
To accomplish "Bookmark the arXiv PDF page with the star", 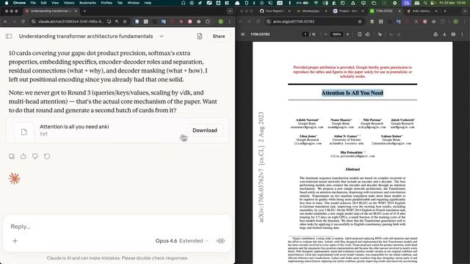I will [360, 21].
